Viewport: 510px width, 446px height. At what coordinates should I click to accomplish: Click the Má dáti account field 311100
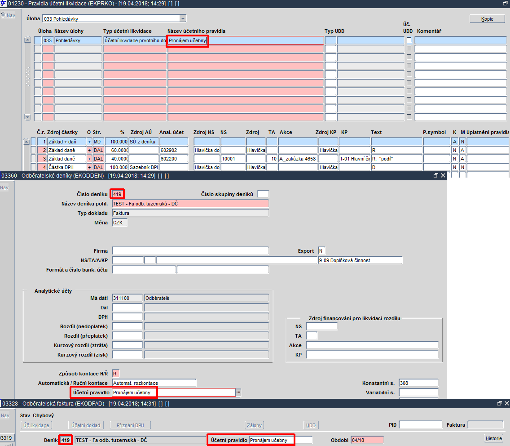[x=127, y=298]
